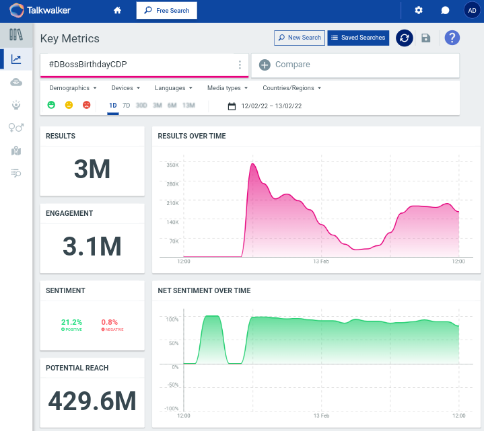Image resolution: width=484 pixels, height=431 pixels.
Task: Open the library books sidebar icon
Action: point(16,35)
